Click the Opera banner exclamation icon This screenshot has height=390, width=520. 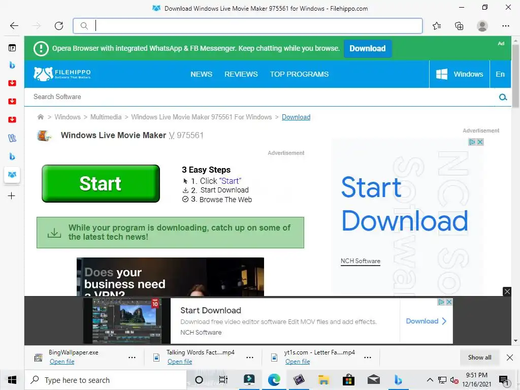click(x=41, y=49)
